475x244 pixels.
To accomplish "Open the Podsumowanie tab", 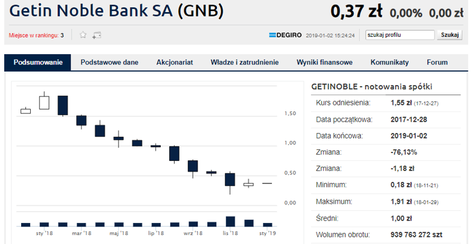I will pyautogui.click(x=38, y=63).
